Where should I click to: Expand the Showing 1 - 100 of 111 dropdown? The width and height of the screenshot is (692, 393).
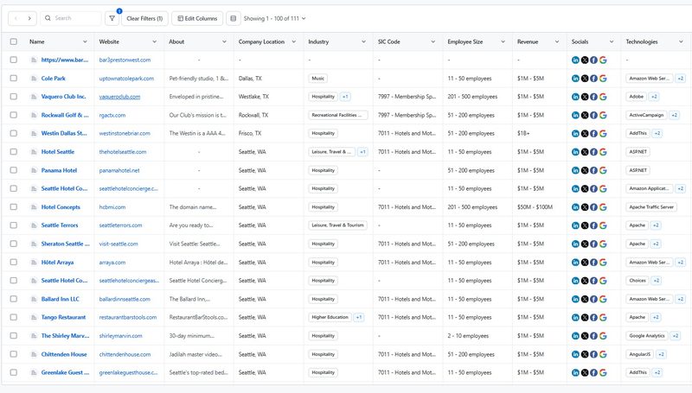click(274, 18)
